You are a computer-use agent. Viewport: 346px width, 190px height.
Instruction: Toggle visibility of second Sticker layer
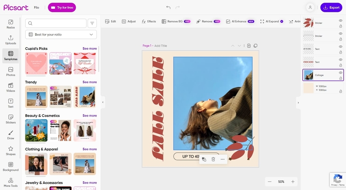click(x=341, y=33)
